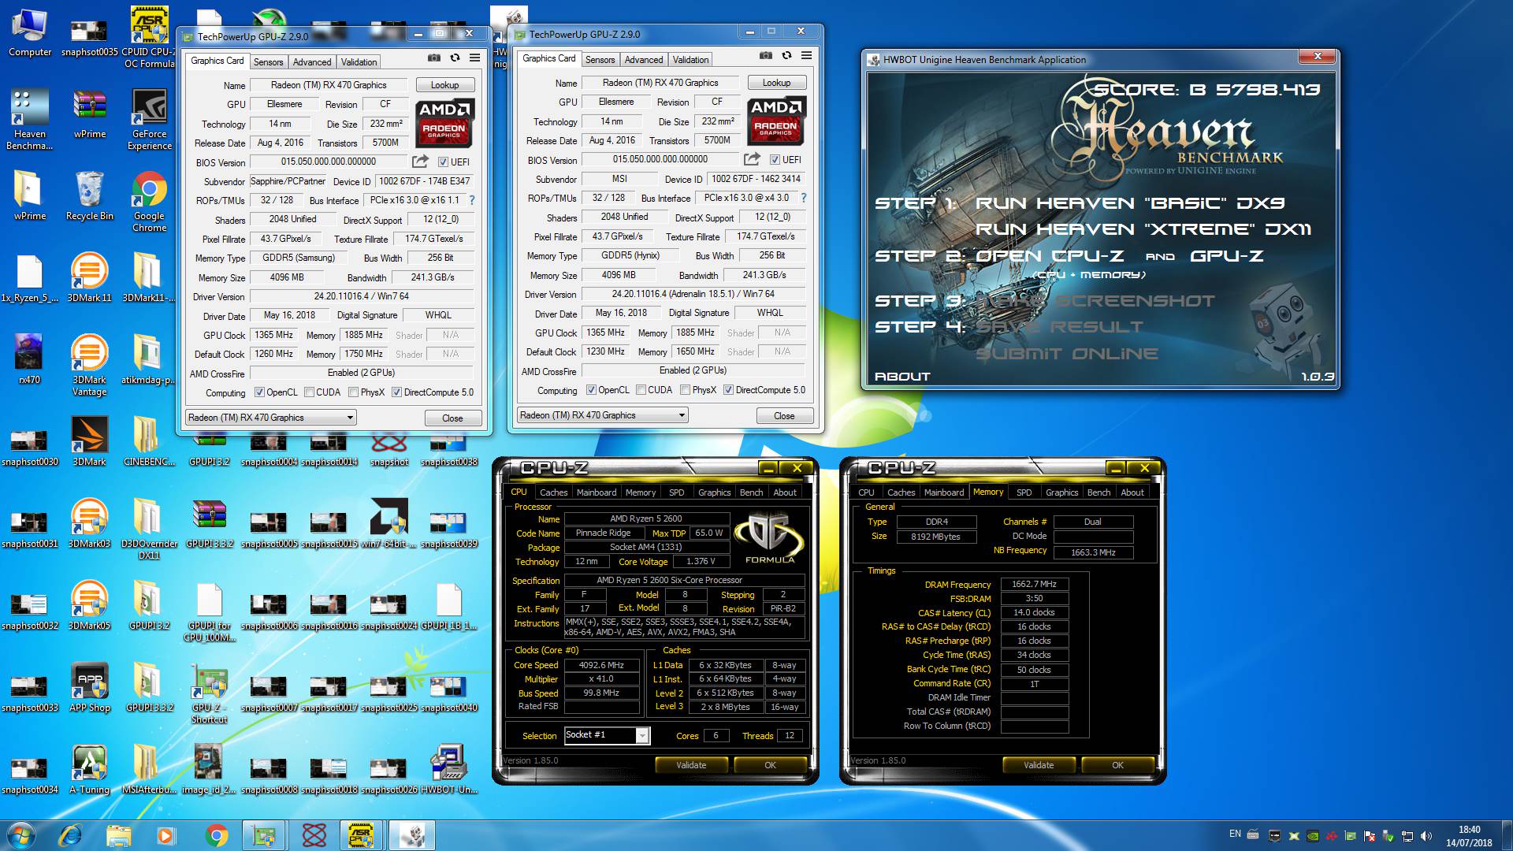
Task: Click Run Heaven "Basic" DX9 option
Action: tap(1130, 203)
